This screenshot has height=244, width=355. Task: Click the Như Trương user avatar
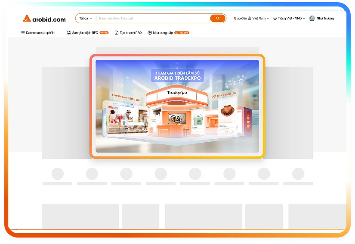312,19
